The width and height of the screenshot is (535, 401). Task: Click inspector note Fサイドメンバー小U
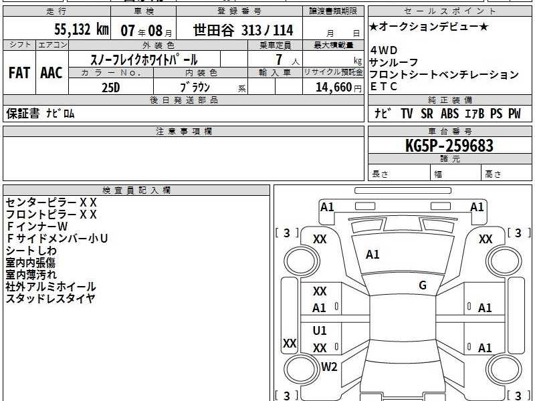coord(57,239)
